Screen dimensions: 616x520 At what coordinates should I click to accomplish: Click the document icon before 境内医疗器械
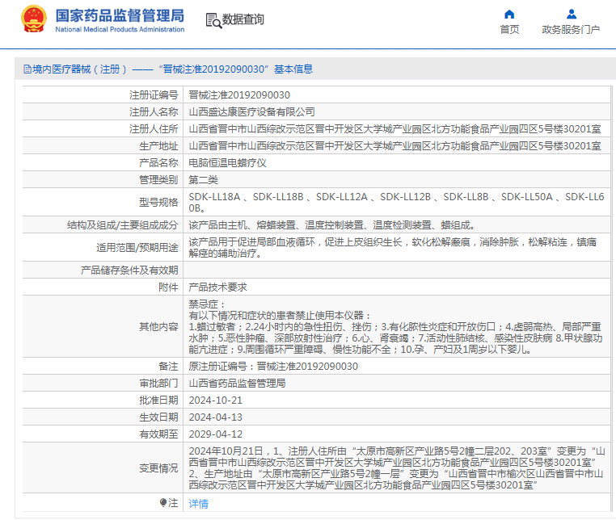coord(27,69)
